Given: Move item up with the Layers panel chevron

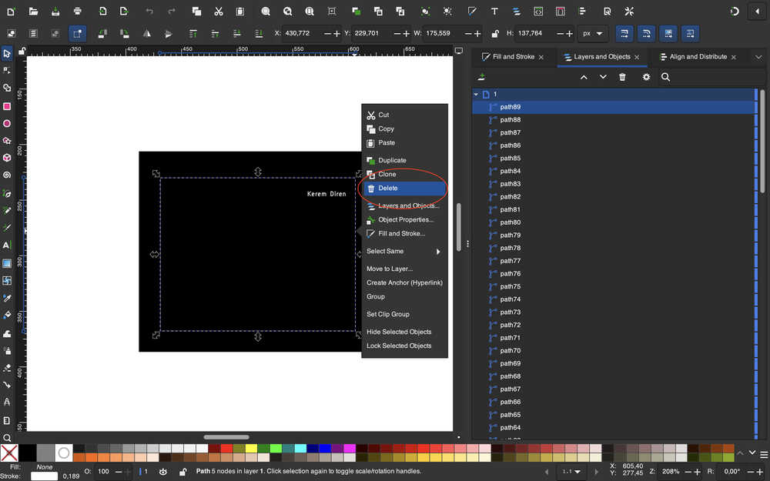Looking at the screenshot, I should (x=584, y=77).
